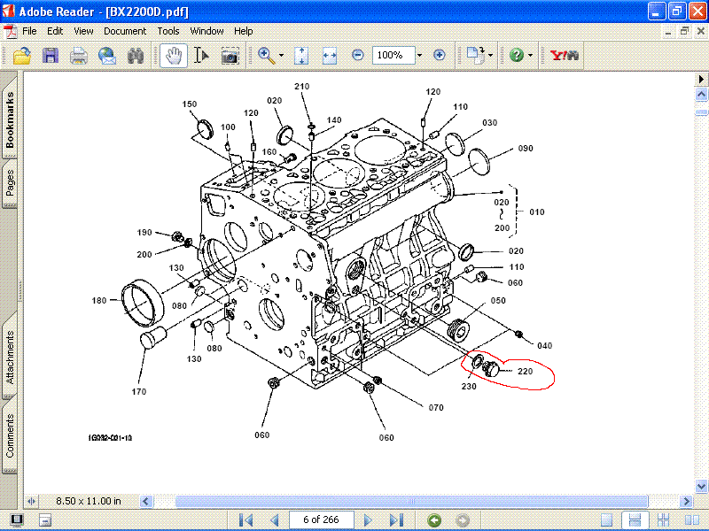Screen dimensions: 709x531
Task: Activate the Select Text tool
Action: coord(201,56)
